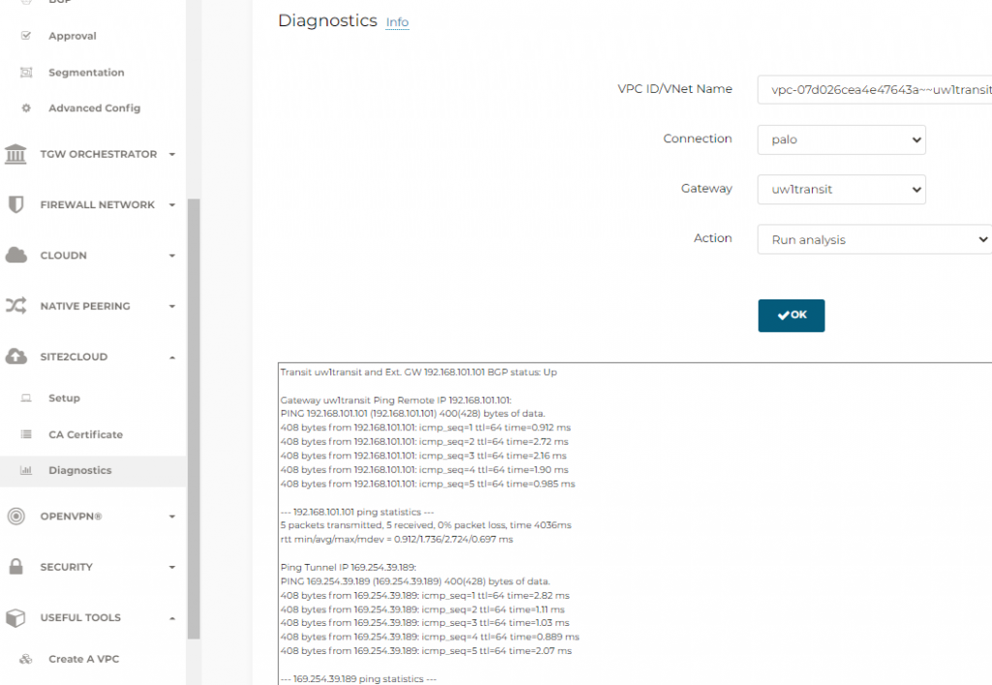Image resolution: width=992 pixels, height=685 pixels.
Task: Click the CloudN cloud icon
Action: pyautogui.click(x=15, y=255)
